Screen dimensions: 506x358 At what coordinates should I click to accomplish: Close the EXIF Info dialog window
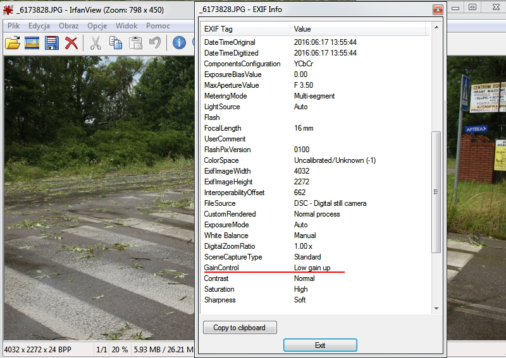click(x=436, y=9)
